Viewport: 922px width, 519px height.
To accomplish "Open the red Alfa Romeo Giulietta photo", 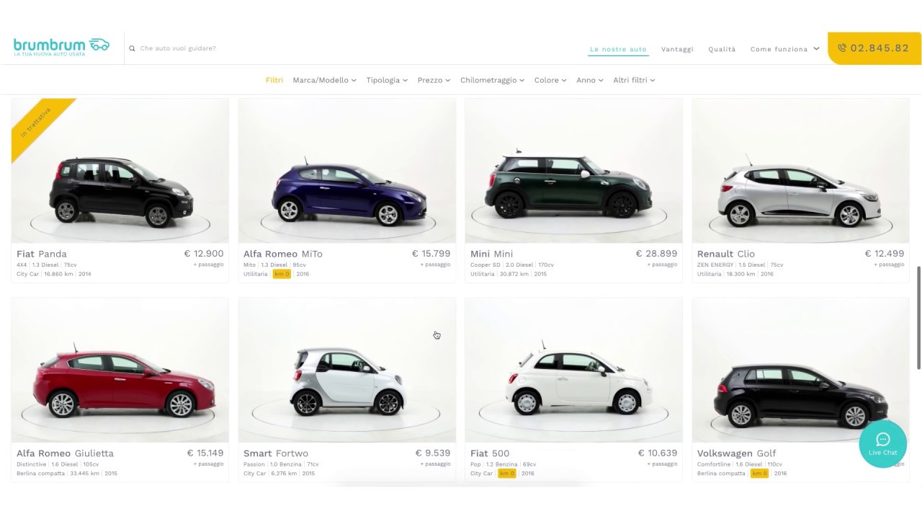I will click(x=120, y=370).
